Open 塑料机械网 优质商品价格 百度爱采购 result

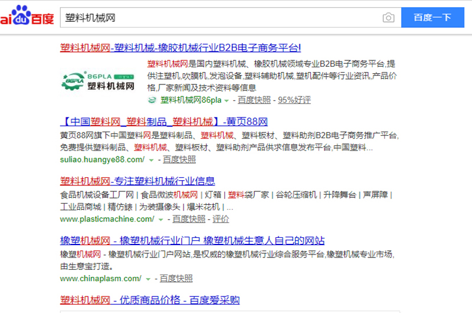coord(150,300)
